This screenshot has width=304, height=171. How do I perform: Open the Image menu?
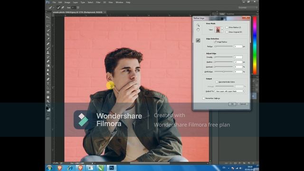coord(67,2)
